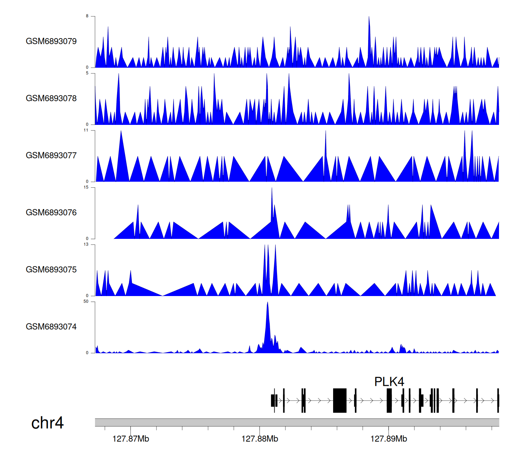Click the PLK4 gene name
The image size is (526, 463).
coord(389,382)
